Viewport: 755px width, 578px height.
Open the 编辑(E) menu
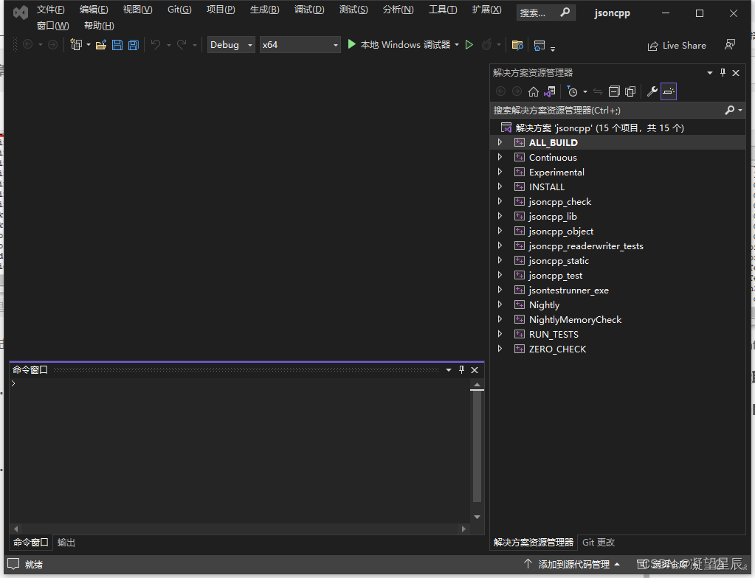94,10
